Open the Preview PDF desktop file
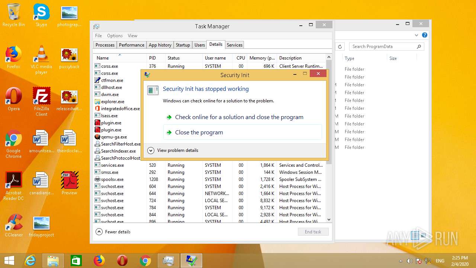This screenshot has width=476, height=268. [x=69, y=184]
